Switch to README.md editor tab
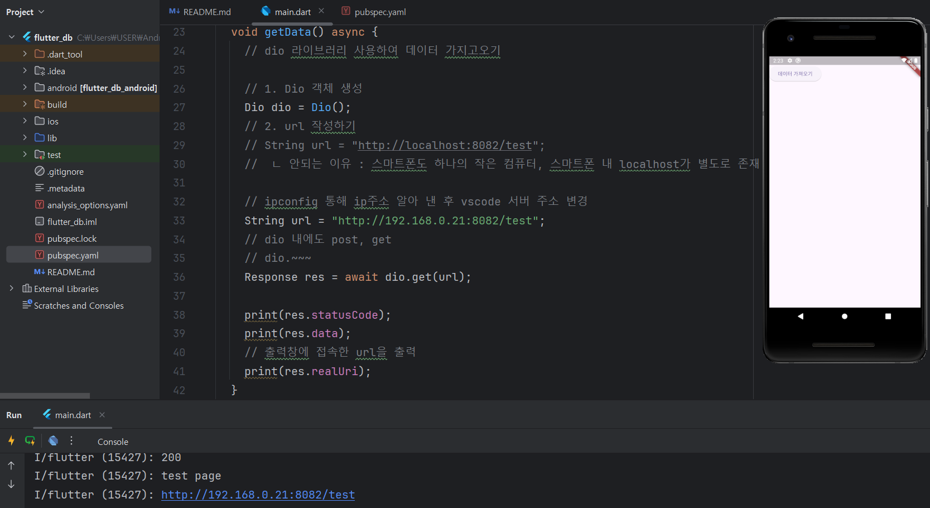The image size is (930, 508). click(200, 12)
